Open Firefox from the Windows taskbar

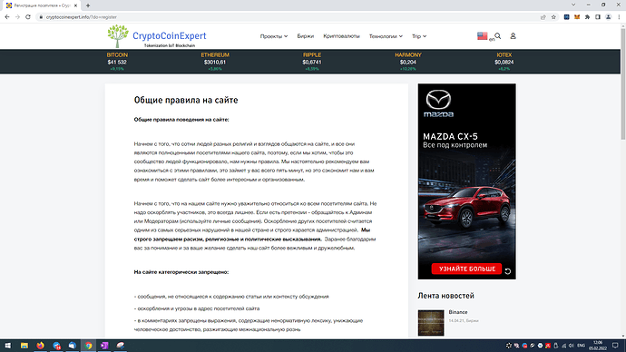pos(40,346)
